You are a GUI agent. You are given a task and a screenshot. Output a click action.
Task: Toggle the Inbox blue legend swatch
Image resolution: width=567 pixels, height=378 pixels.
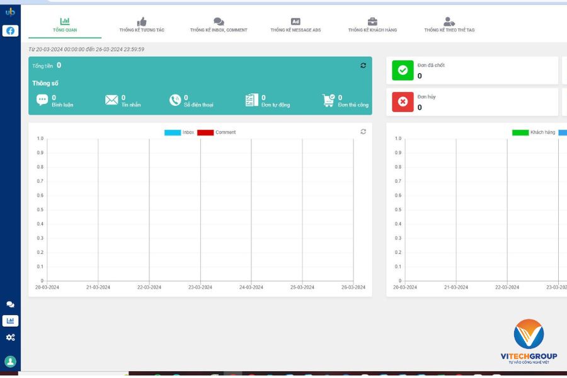173,132
